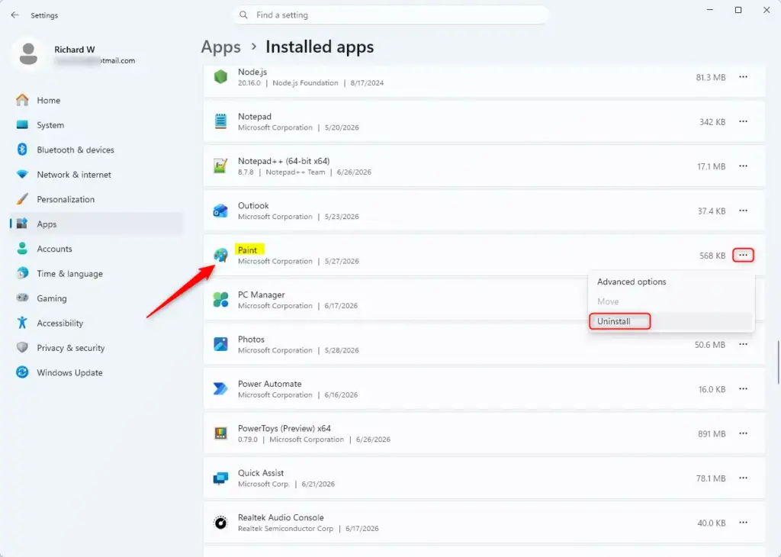Click the 50.6 MB Photos size

coord(710,345)
